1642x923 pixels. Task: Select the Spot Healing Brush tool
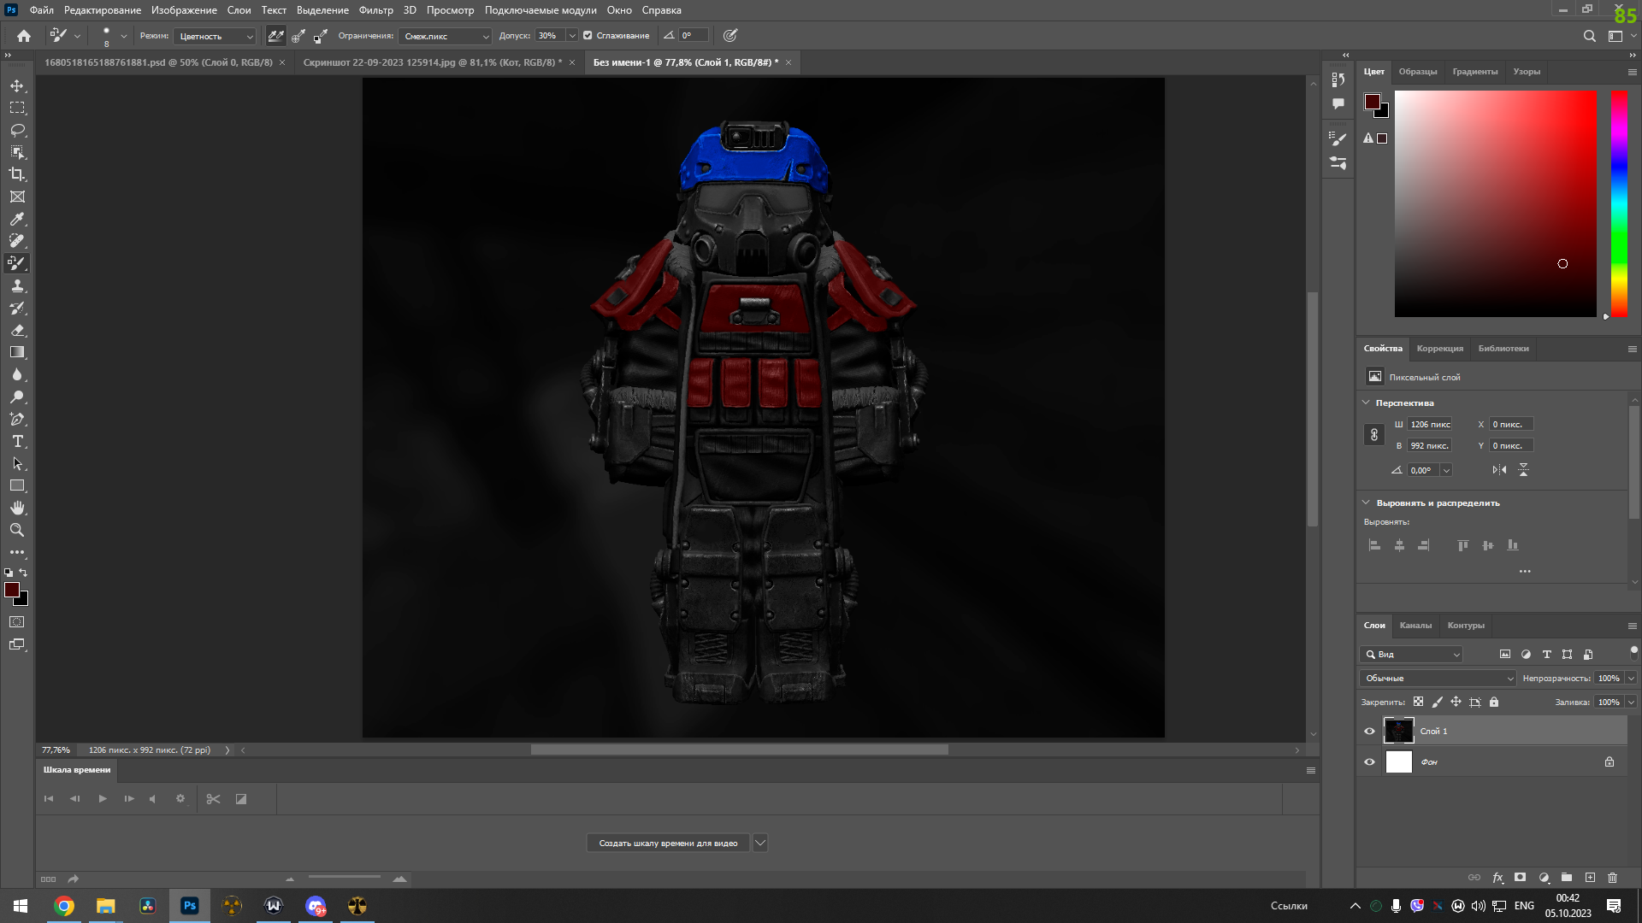pos(17,241)
